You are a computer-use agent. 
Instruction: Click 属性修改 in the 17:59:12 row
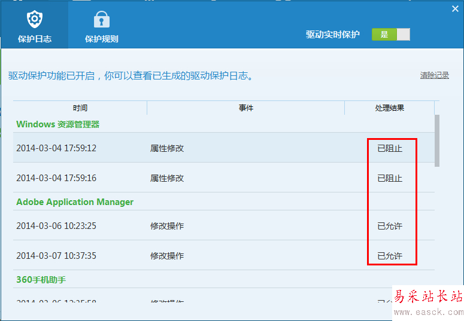pyautogui.click(x=167, y=148)
